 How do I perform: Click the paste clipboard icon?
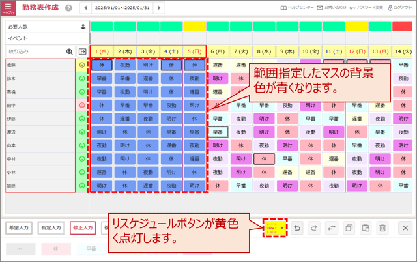click(366, 227)
